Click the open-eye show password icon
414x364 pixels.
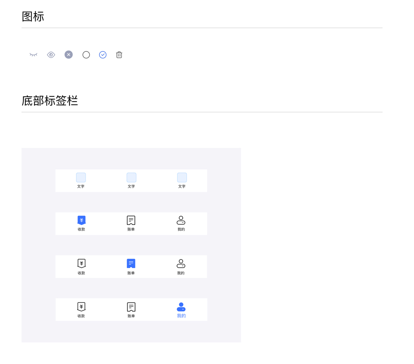coord(51,55)
